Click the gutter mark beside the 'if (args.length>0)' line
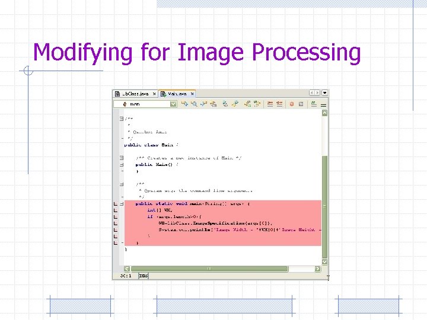 [x=116, y=217]
